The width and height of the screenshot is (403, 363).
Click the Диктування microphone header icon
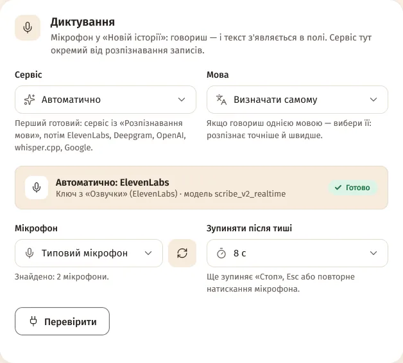coord(28,28)
